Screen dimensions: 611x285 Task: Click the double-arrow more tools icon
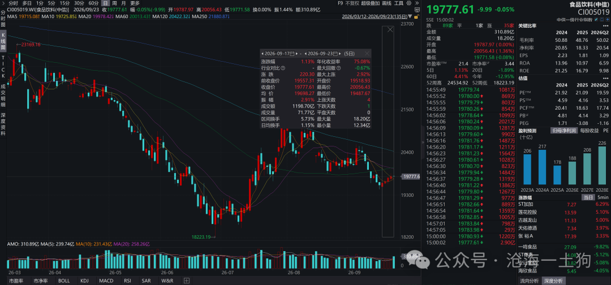416,3
